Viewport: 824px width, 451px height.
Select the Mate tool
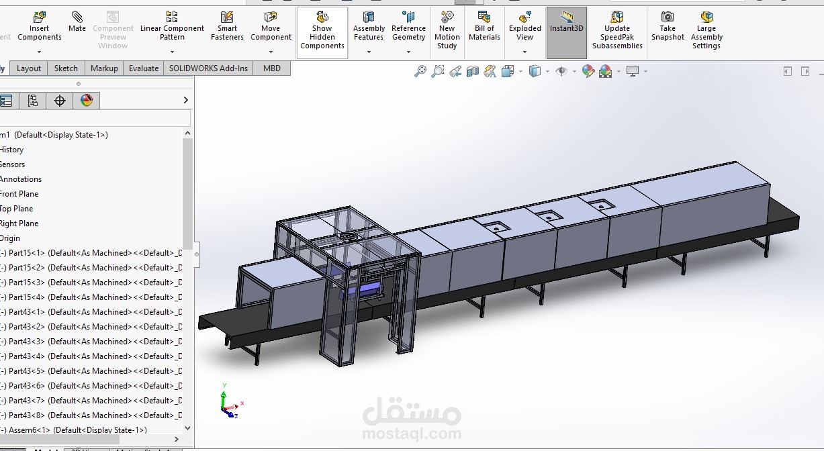[x=77, y=22]
